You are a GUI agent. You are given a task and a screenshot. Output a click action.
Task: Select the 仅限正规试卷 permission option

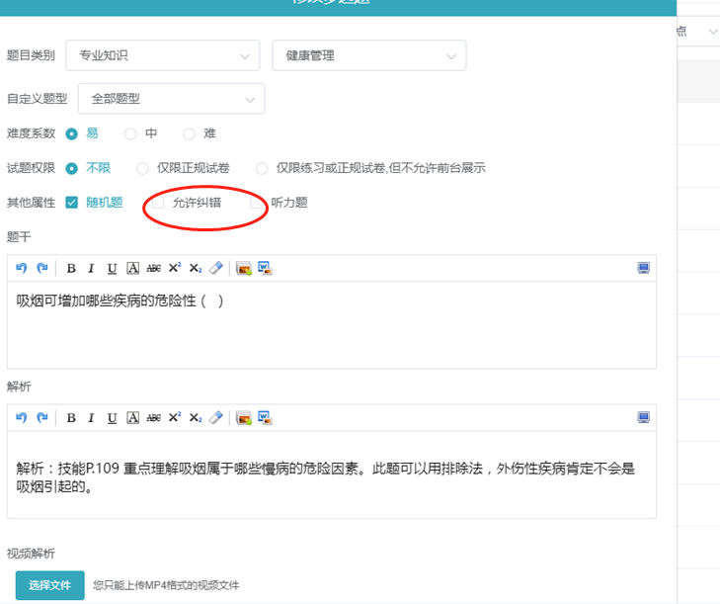point(143,169)
